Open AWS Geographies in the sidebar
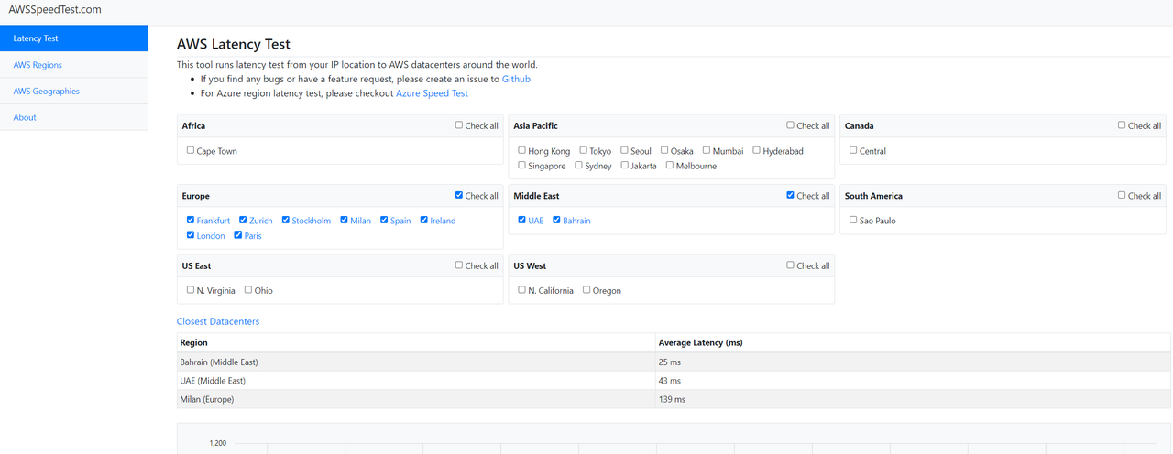The height and width of the screenshot is (454, 1173). pos(73,92)
